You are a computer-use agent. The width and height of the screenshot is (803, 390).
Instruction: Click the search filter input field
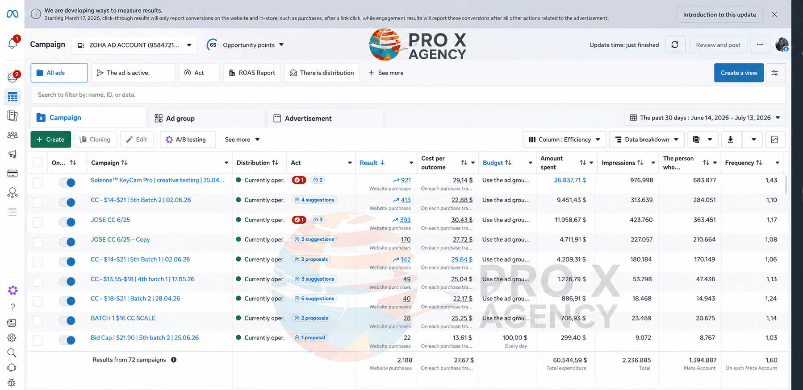(x=408, y=94)
